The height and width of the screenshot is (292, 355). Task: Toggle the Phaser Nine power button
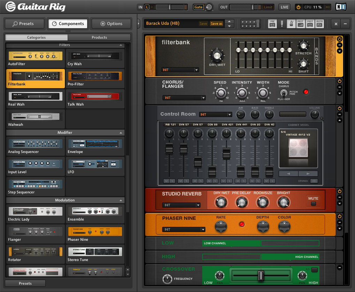click(x=339, y=216)
